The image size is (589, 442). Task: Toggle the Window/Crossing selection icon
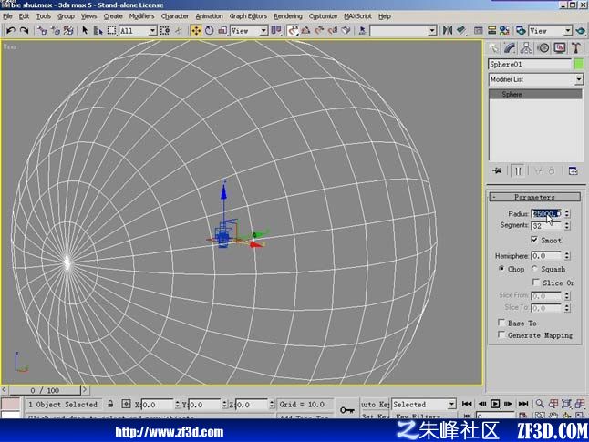tap(164, 30)
